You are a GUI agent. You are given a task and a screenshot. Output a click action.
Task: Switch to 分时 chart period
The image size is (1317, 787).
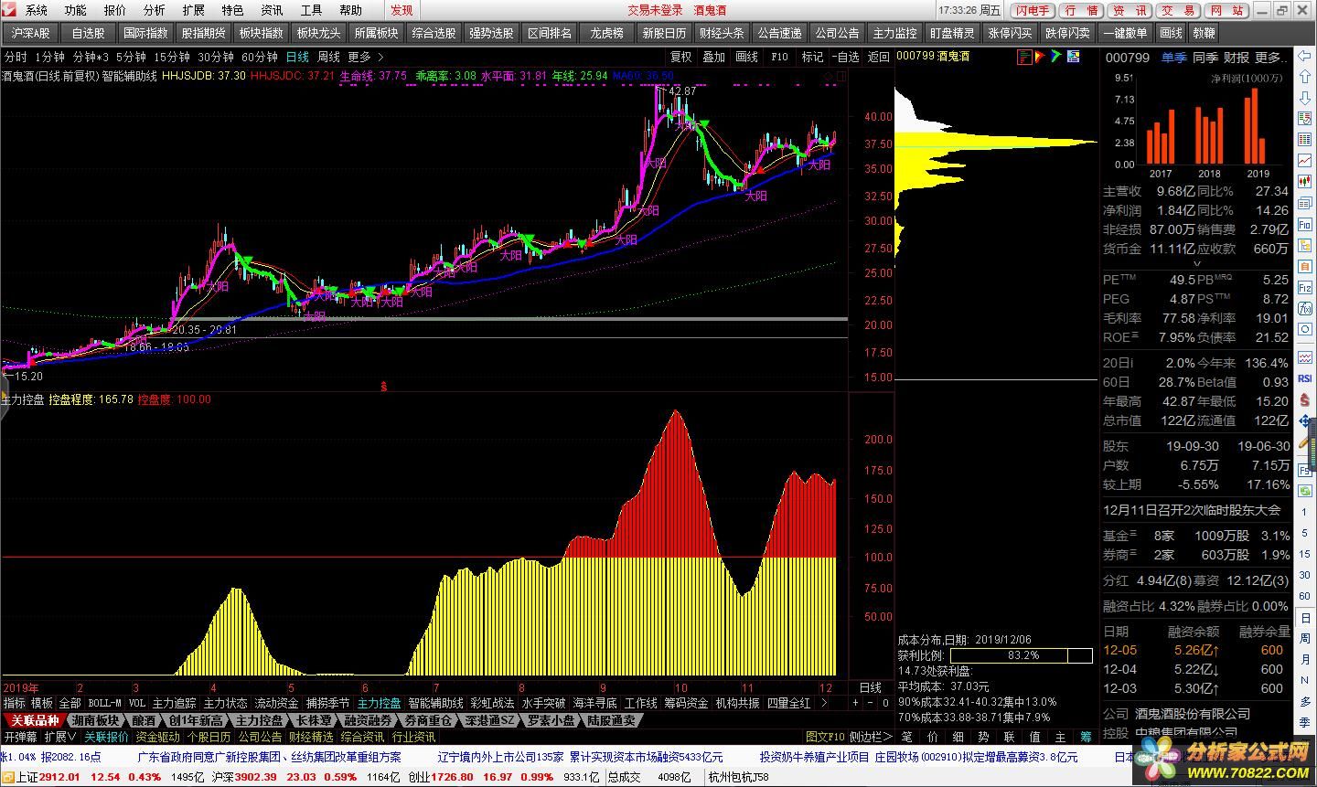click(x=16, y=57)
